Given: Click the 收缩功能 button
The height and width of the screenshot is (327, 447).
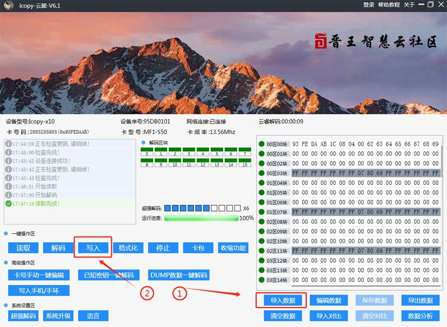Looking at the screenshot, I should [x=233, y=248].
